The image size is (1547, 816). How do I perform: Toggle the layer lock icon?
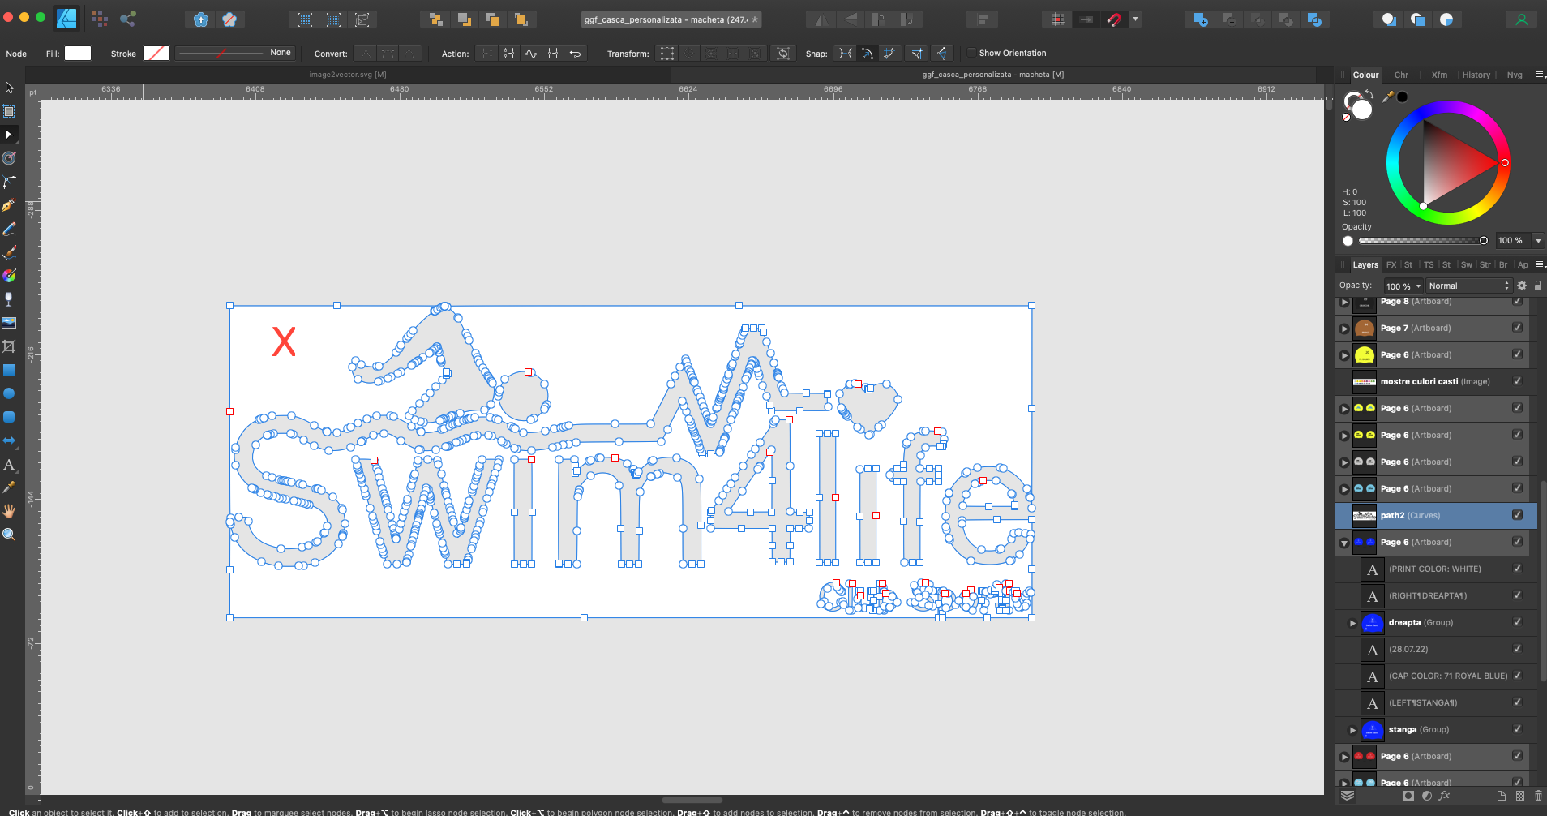[1538, 286]
